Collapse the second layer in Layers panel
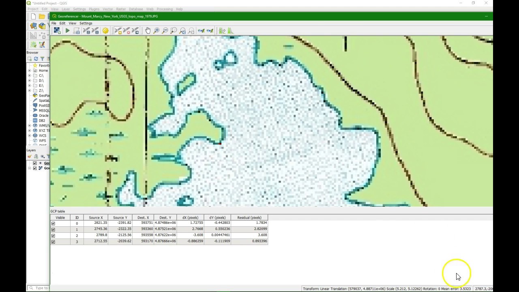 point(29,168)
